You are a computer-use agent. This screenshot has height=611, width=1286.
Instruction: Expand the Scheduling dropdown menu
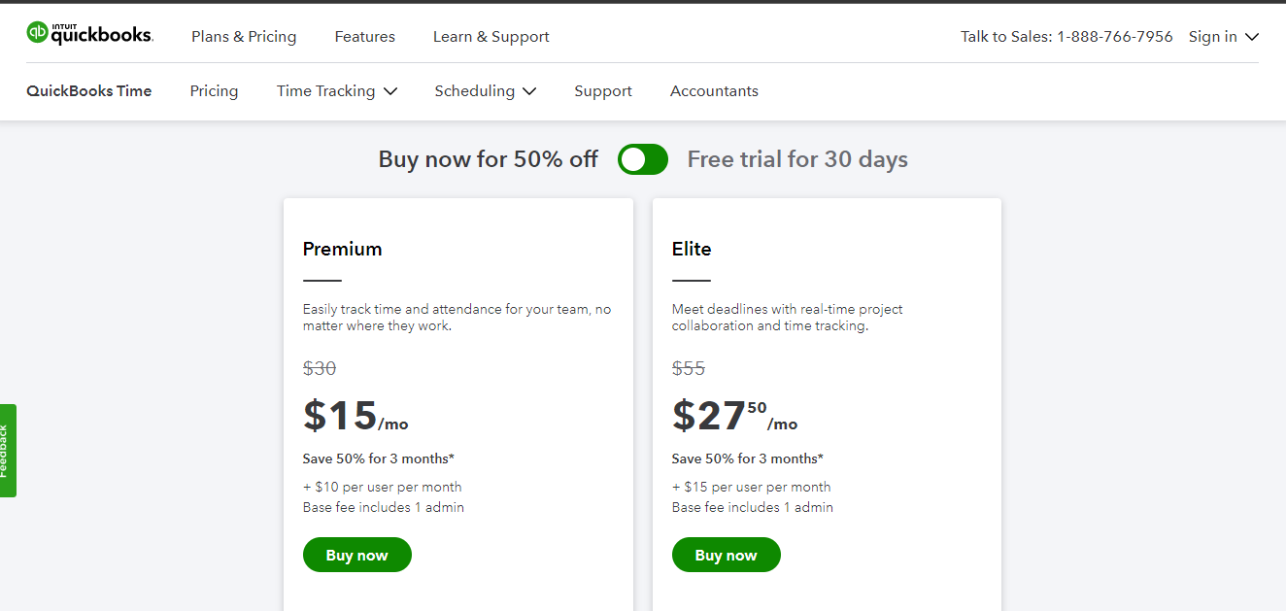tap(485, 91)
